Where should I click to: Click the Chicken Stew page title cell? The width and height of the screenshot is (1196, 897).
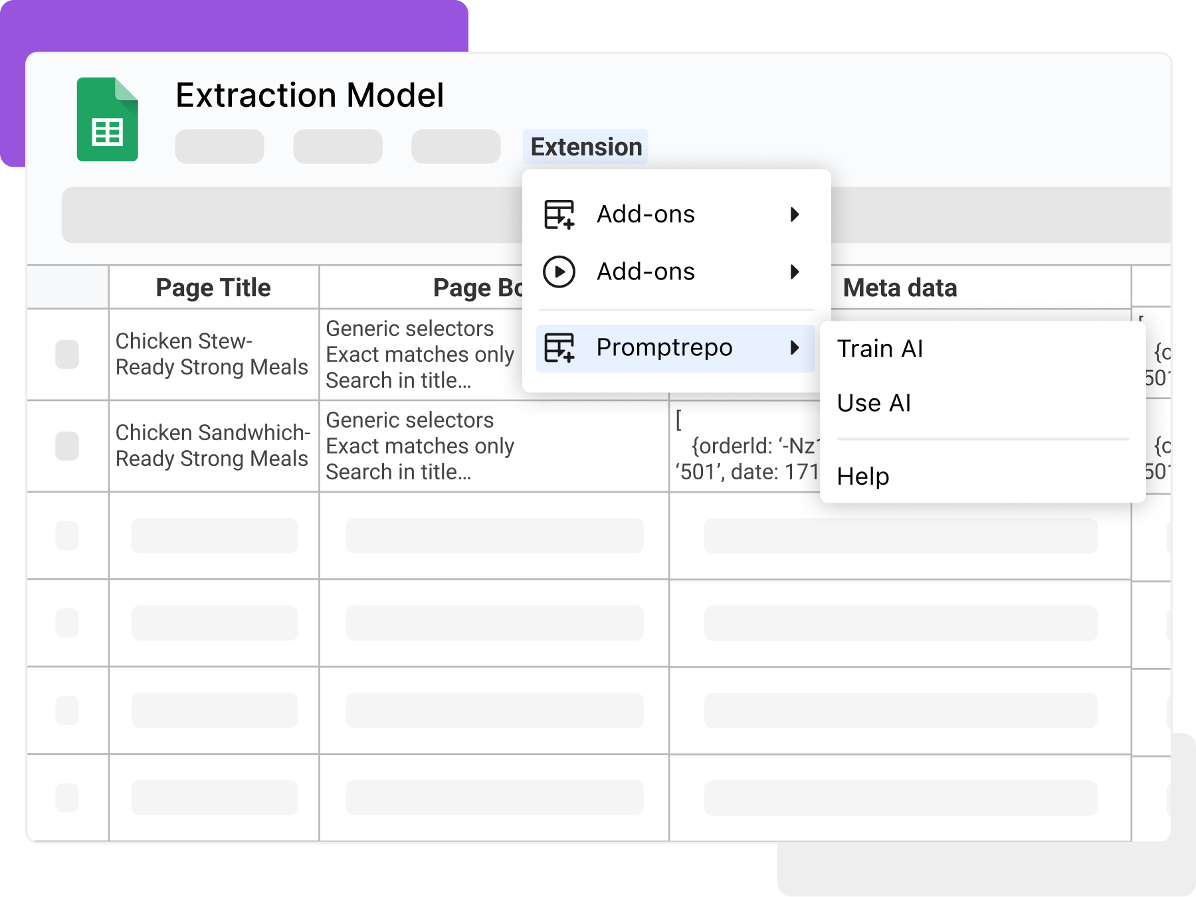[x=213, y=355]
